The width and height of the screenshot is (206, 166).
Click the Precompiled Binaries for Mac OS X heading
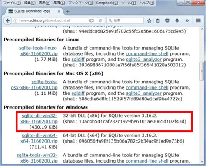[53, 73]
